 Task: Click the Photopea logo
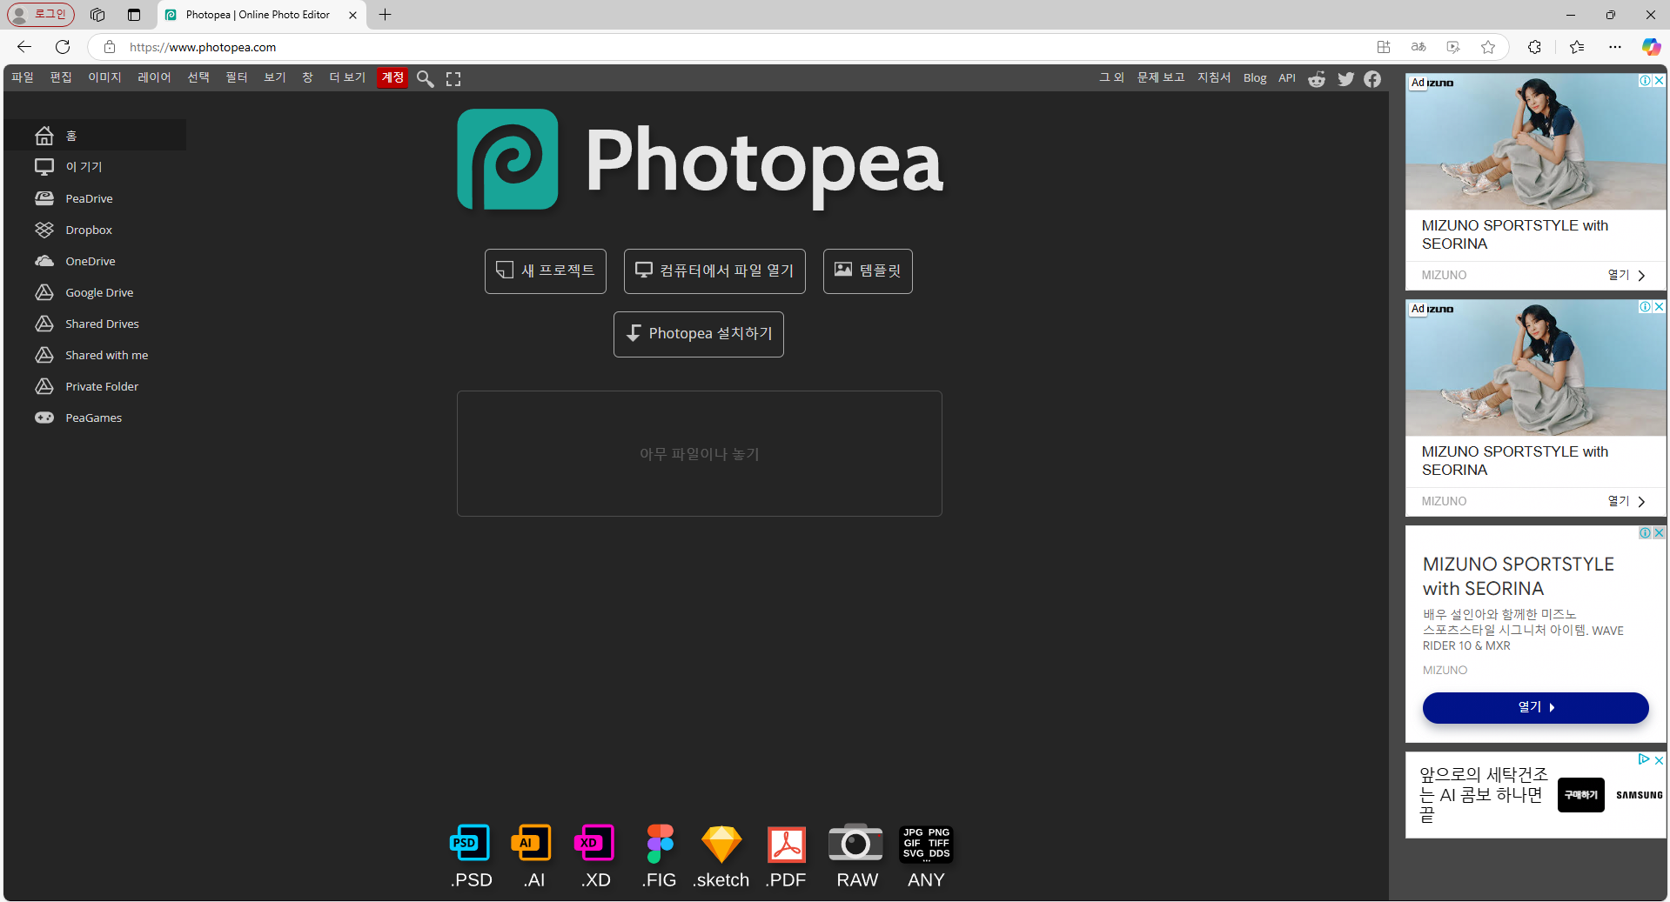[701, 160]
